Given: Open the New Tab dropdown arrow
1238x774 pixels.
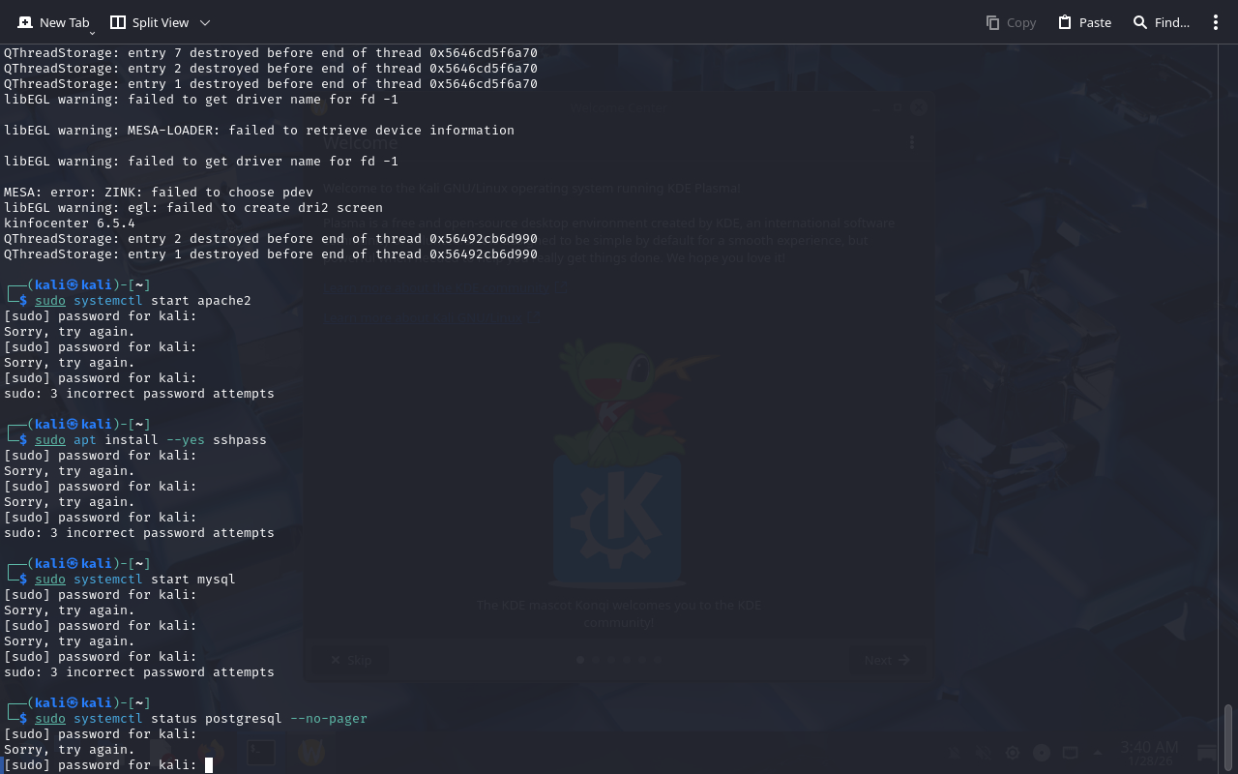Looking at the screenshot, I should pos(92,32).
